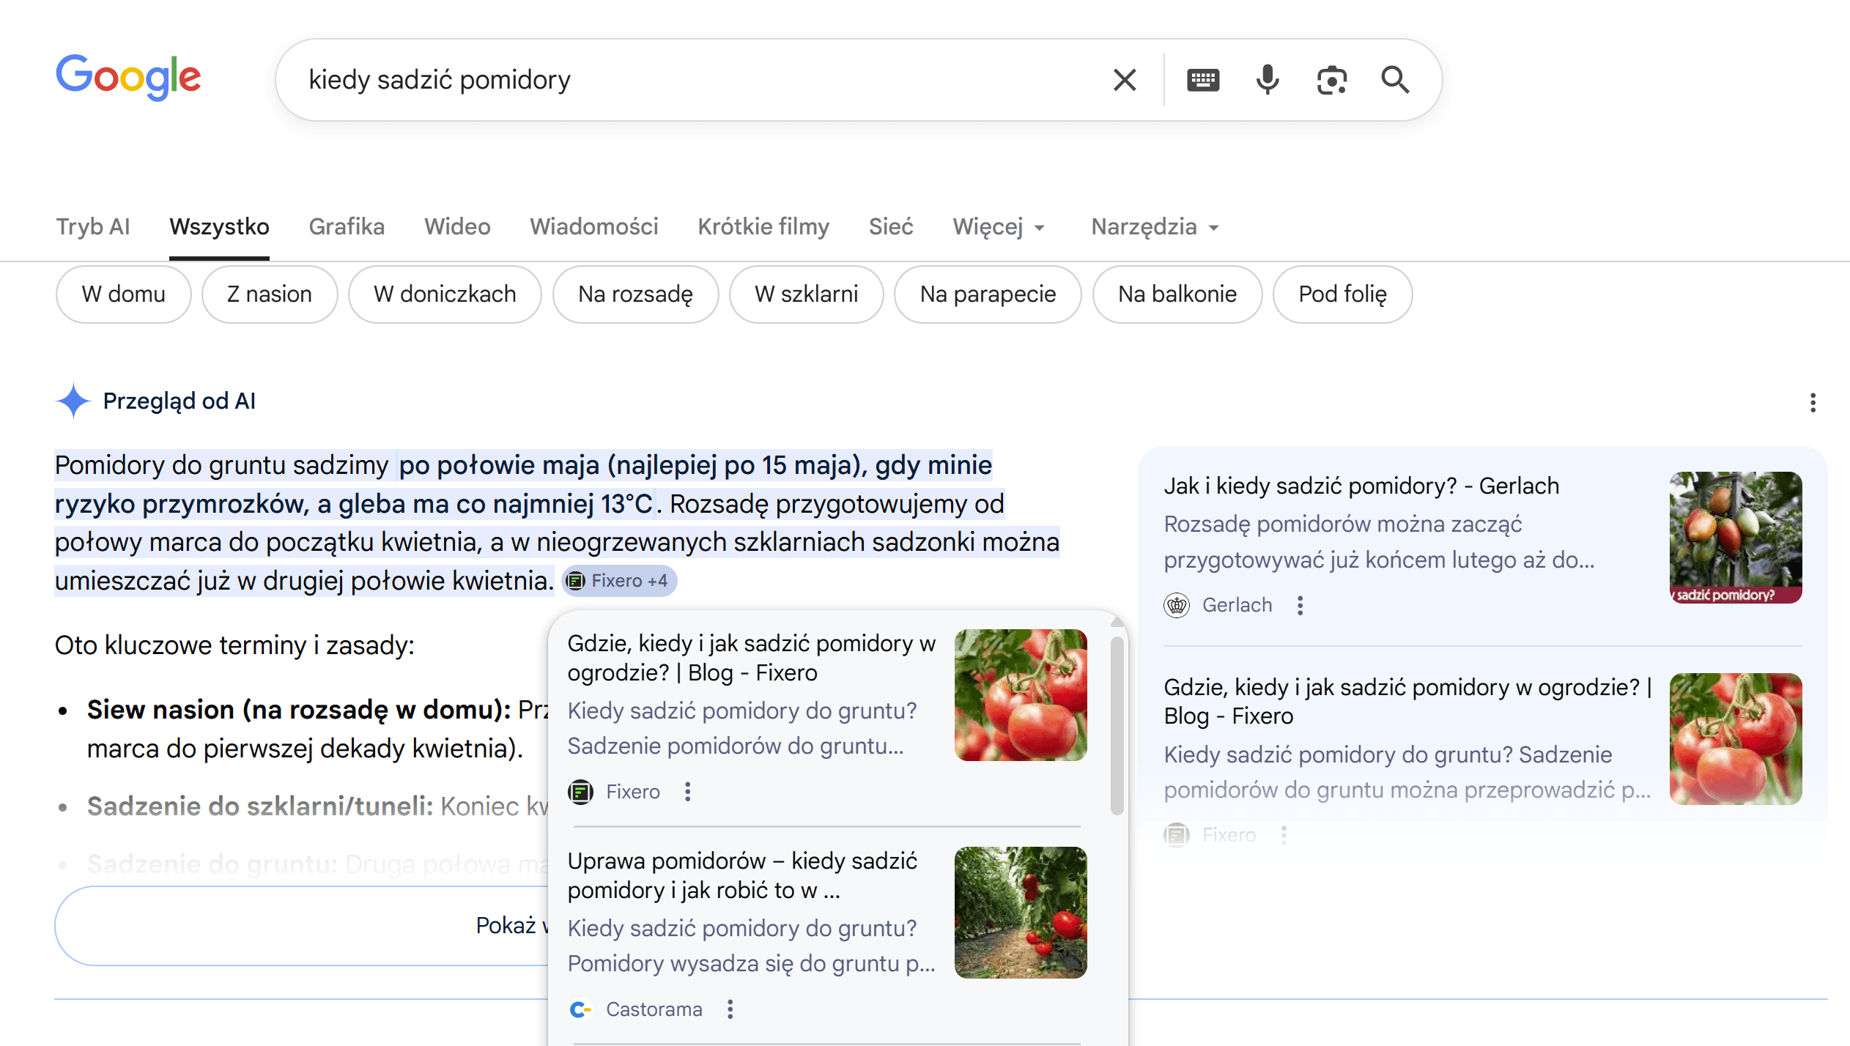Expand the Więcej dropdown
This screenshot has height=1046, width=1850.
tap(999, 227)
